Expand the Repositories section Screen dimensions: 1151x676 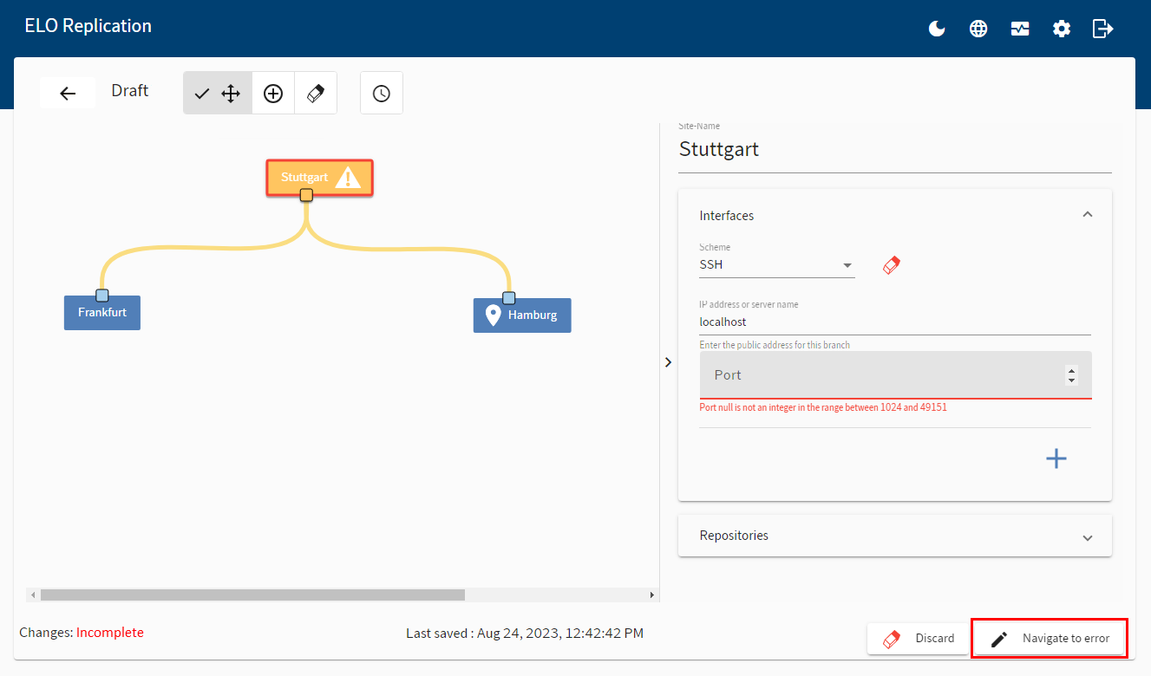click(894, 536)
